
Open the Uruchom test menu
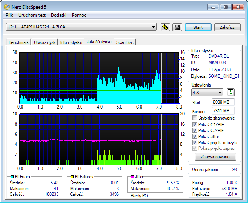point(32,15)
